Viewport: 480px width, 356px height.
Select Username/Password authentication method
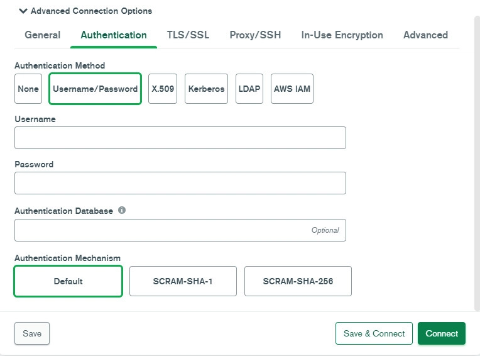click(x=95, y=89)
